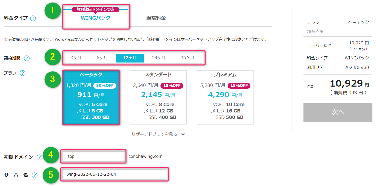Image resolution: width=376 pixels, height=187 pixels.
Task: Switch to the 通常料金 tab
Action: (x=156, y=18)
